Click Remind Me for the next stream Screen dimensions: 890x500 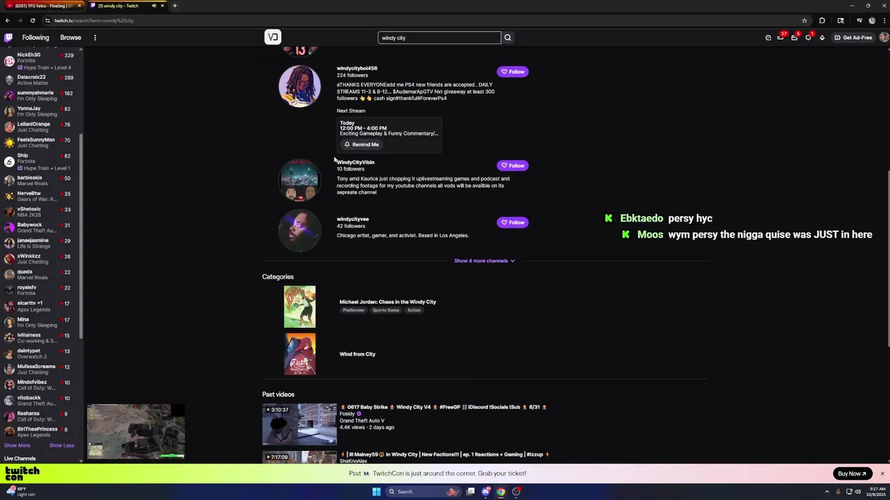pos(362,144)
